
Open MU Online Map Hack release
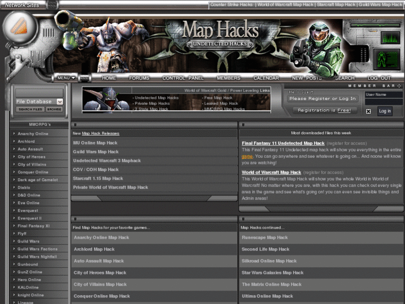(x=95, y=143)
